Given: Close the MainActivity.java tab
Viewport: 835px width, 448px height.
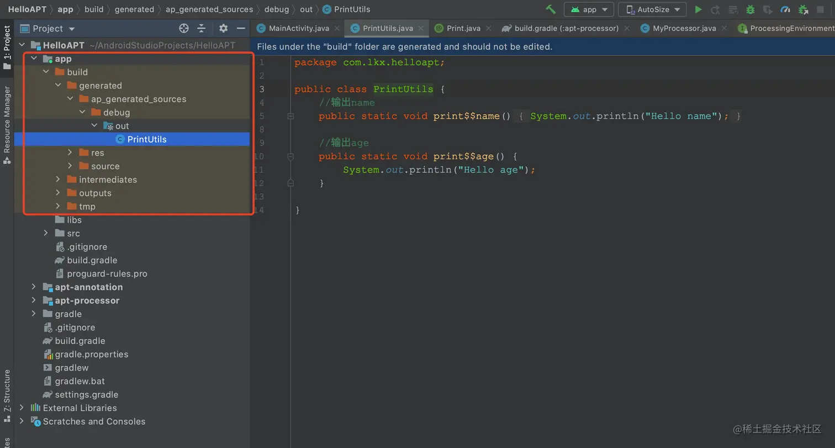Looking at the screenshot, I should point(337,28).
